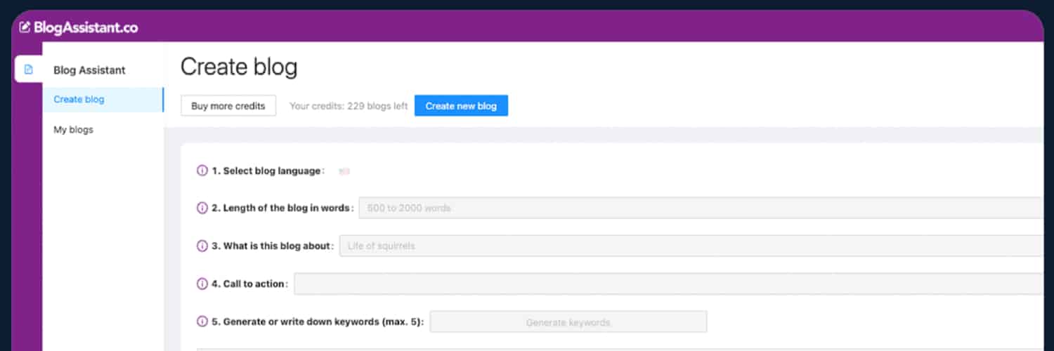Show info for What is this blog about
The height and width of the screenshot is (351, 1054).
click(202, 246)
